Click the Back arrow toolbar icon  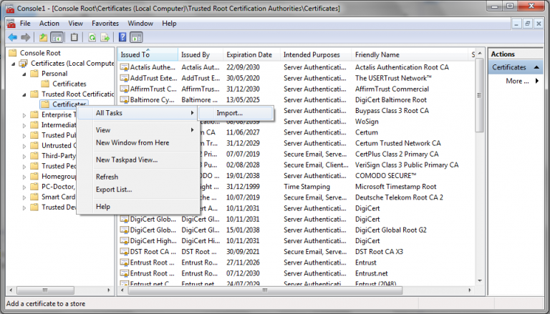(x=13, y=37)
